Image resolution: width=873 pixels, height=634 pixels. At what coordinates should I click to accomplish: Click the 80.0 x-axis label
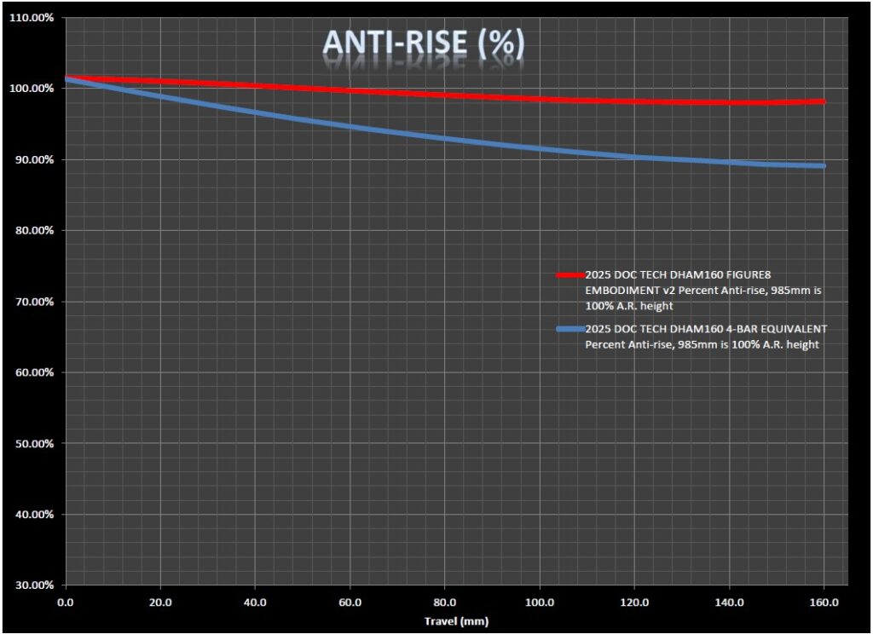pos(444,602)
